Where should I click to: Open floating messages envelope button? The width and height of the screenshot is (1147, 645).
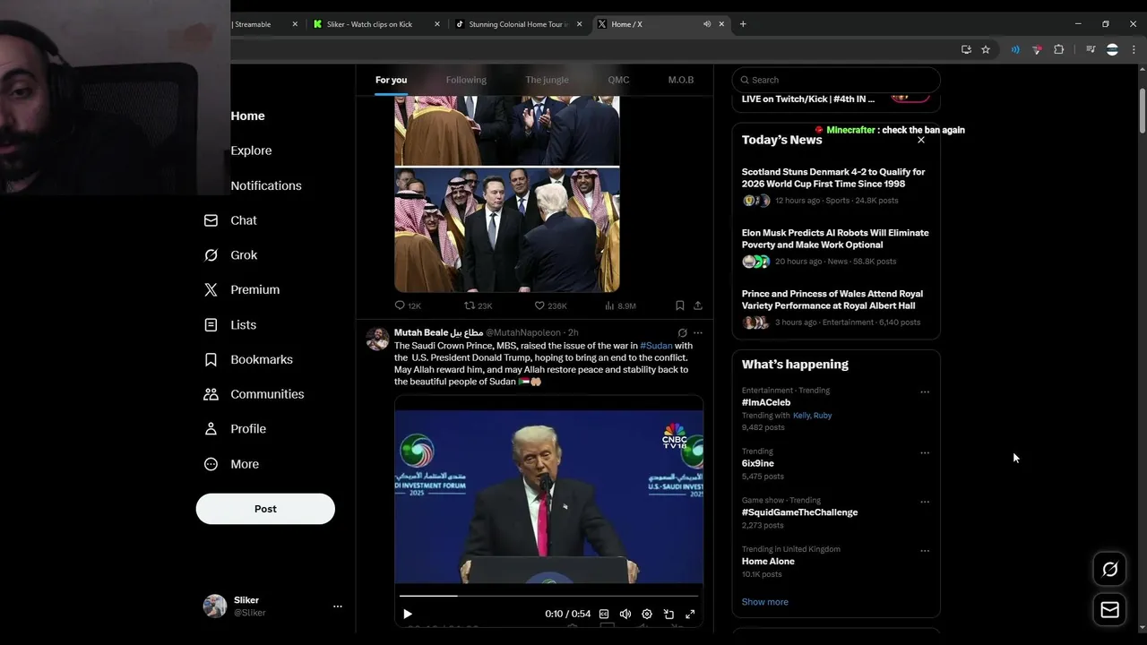(x=1109, y=610)
